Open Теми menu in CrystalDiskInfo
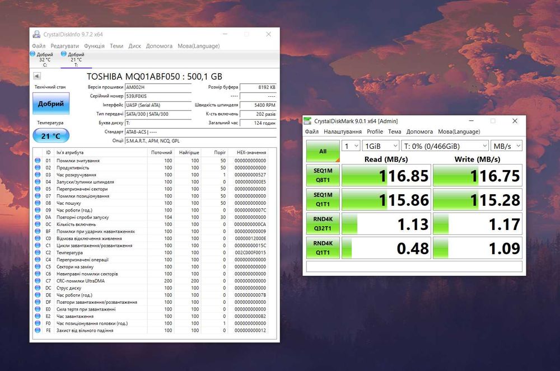The height and width of the screenshot is (371, 560). 116,46
